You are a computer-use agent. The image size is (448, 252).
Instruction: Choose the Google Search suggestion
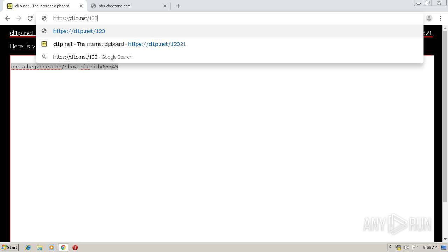pos(230,57)
